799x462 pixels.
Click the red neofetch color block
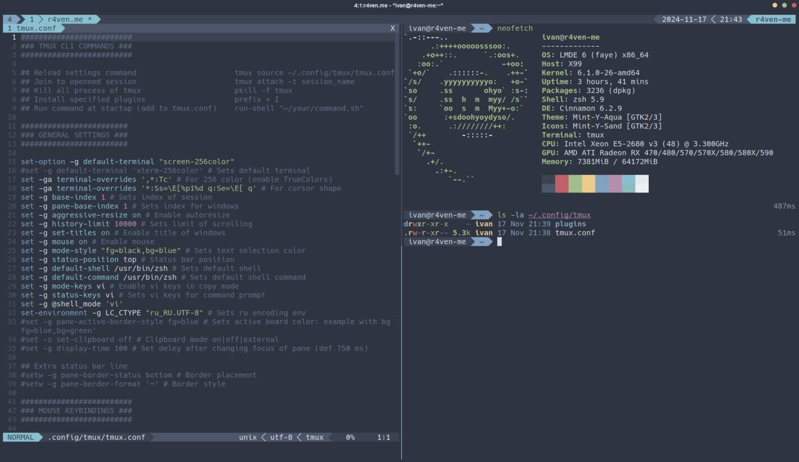[561, 183]
